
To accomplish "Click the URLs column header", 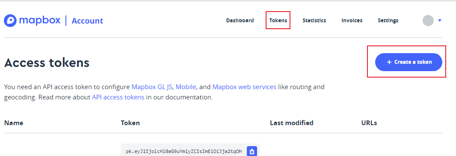I will point(369,123).
